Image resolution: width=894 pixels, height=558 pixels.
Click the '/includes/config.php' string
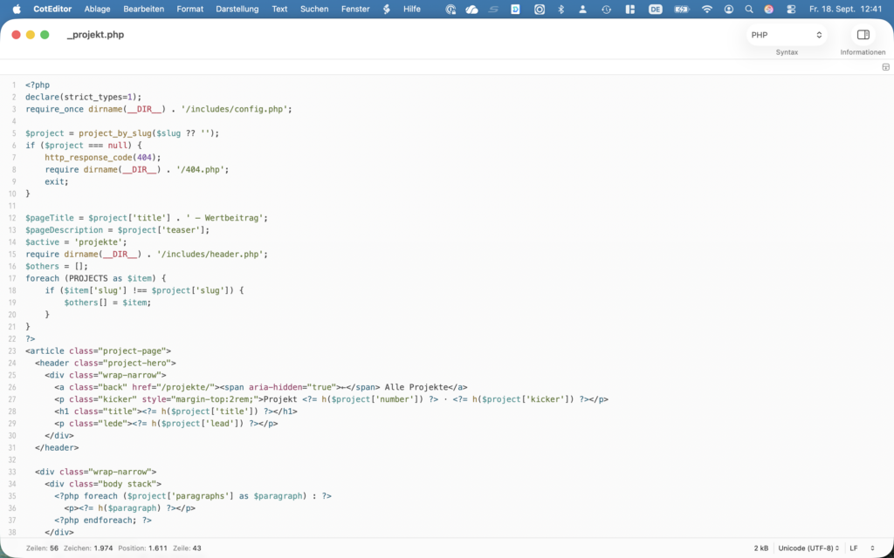[234, 109]
